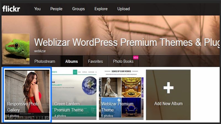Open the Responsive Photo Gallery album
This screenshot has width=221, height=124.
click(x=27, y=95)
